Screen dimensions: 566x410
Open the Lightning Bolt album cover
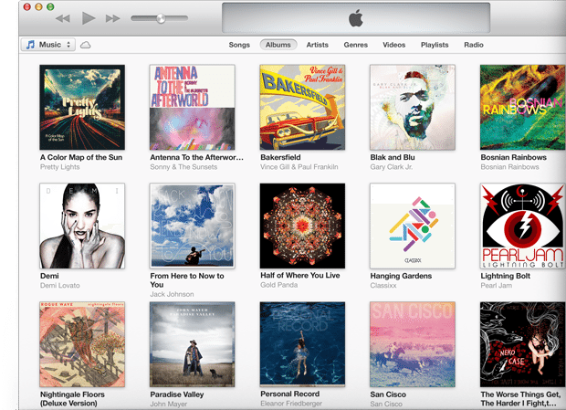click(523, 226)
